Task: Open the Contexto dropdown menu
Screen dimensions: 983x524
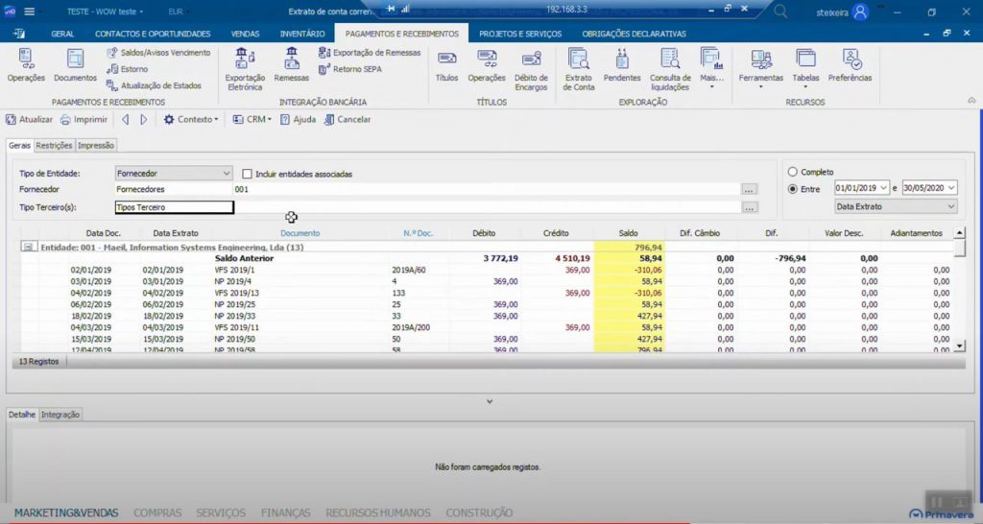Action: (191, 119)
